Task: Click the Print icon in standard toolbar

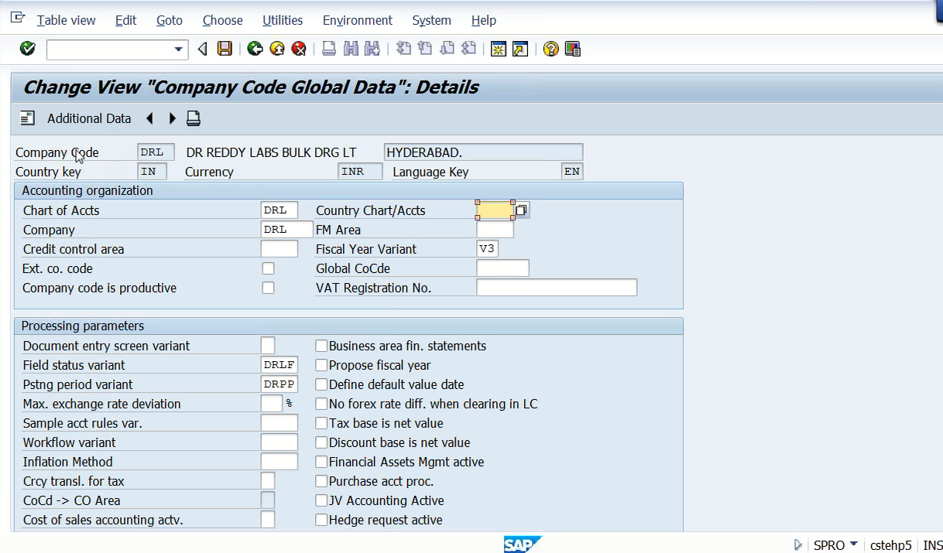Action: tap(329, 49)
